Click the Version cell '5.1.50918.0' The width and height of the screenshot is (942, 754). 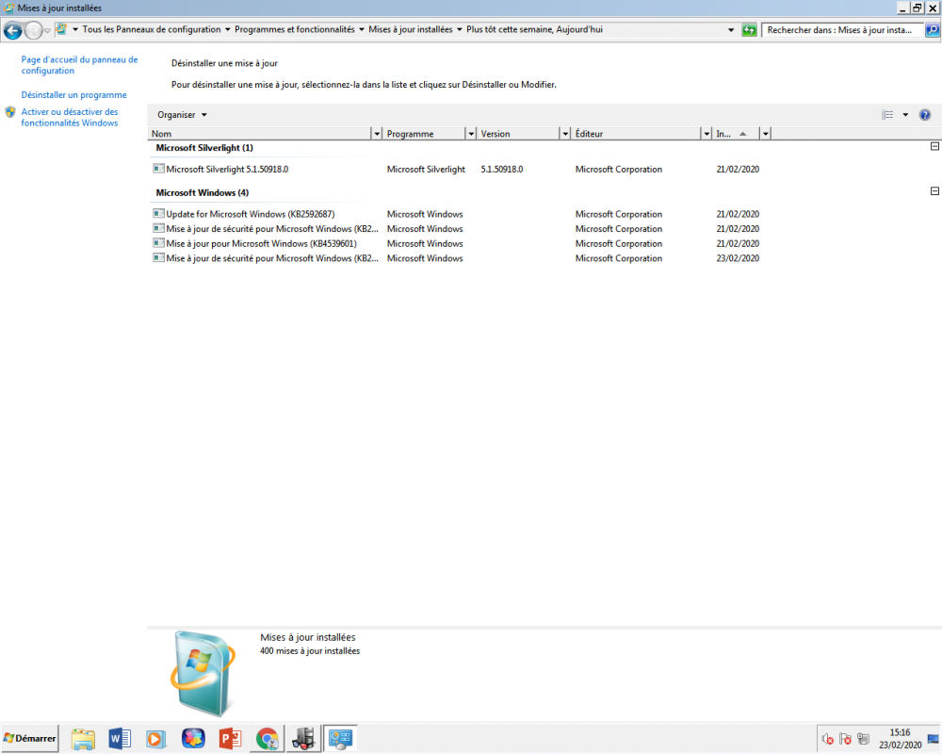pos(502,170)
